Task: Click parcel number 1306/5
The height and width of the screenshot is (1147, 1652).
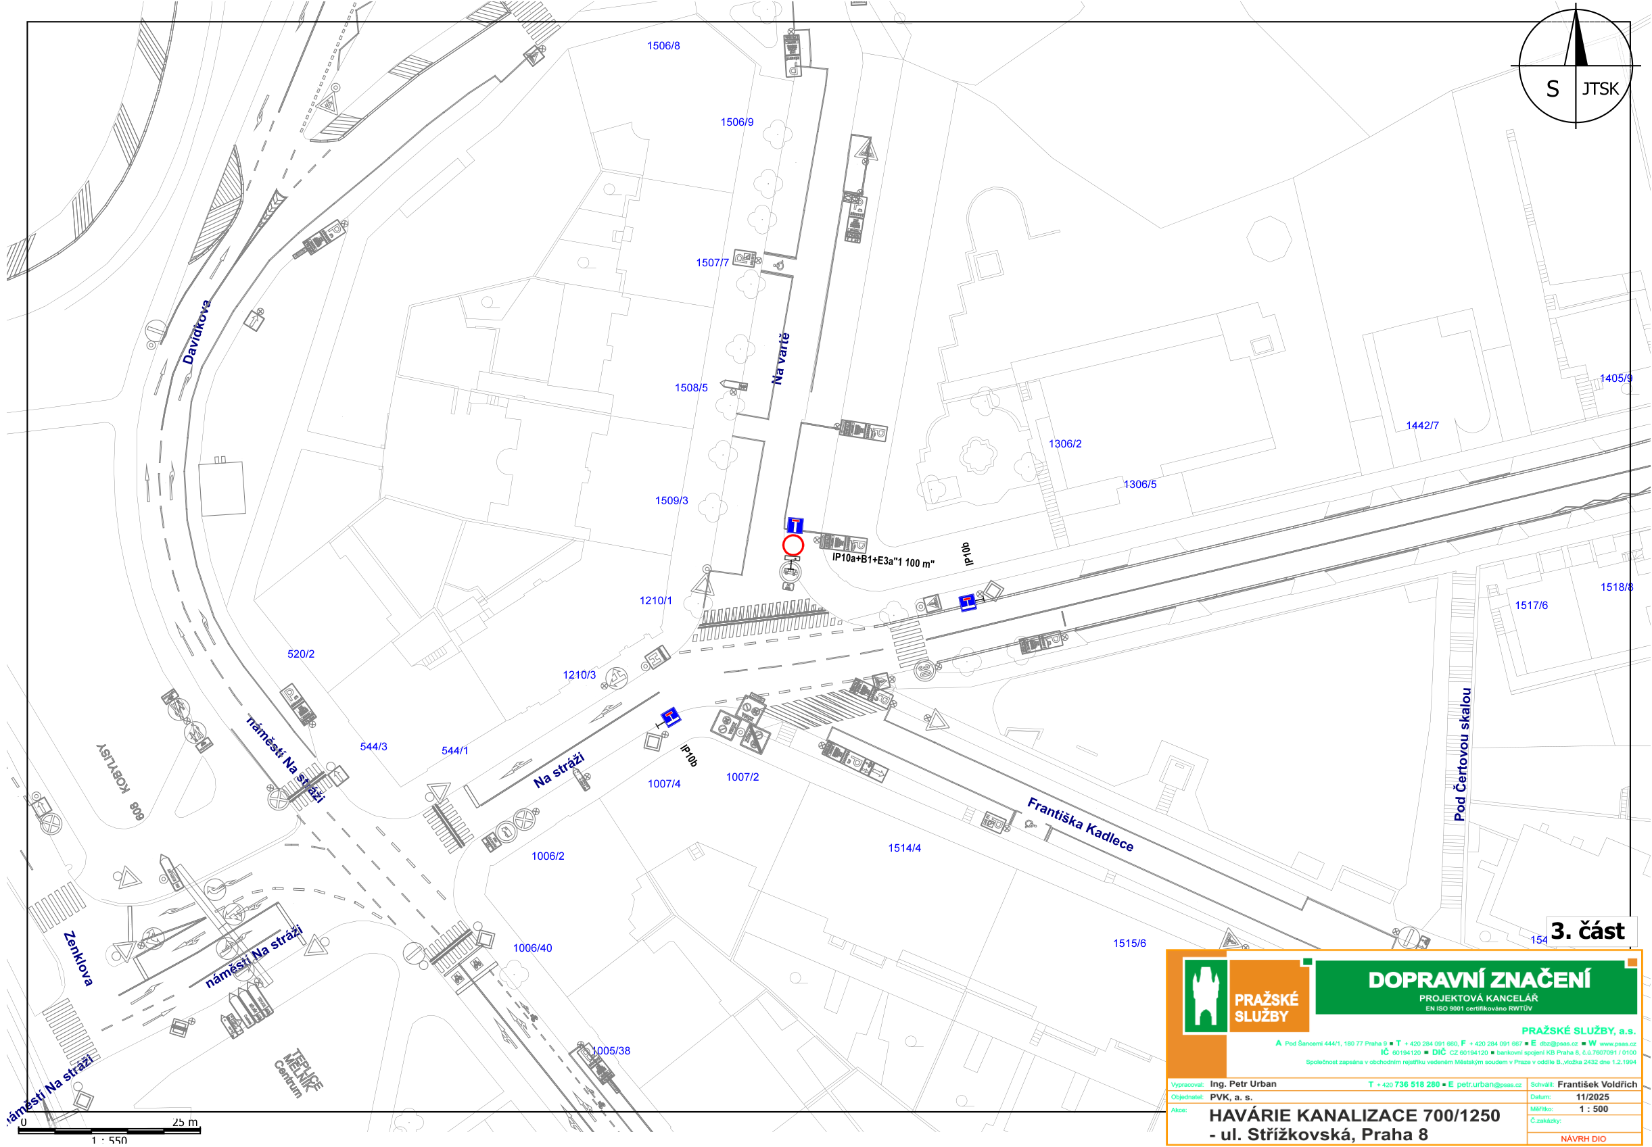Action: click(1140, 485)
